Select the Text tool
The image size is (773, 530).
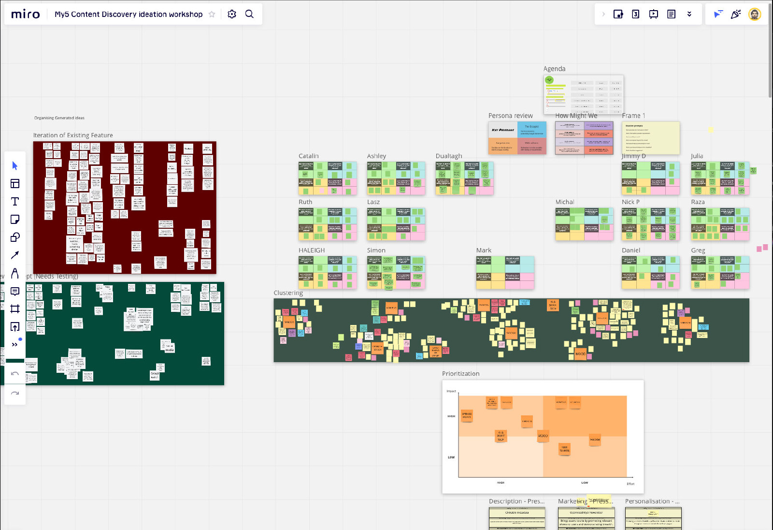coord(15,202)
